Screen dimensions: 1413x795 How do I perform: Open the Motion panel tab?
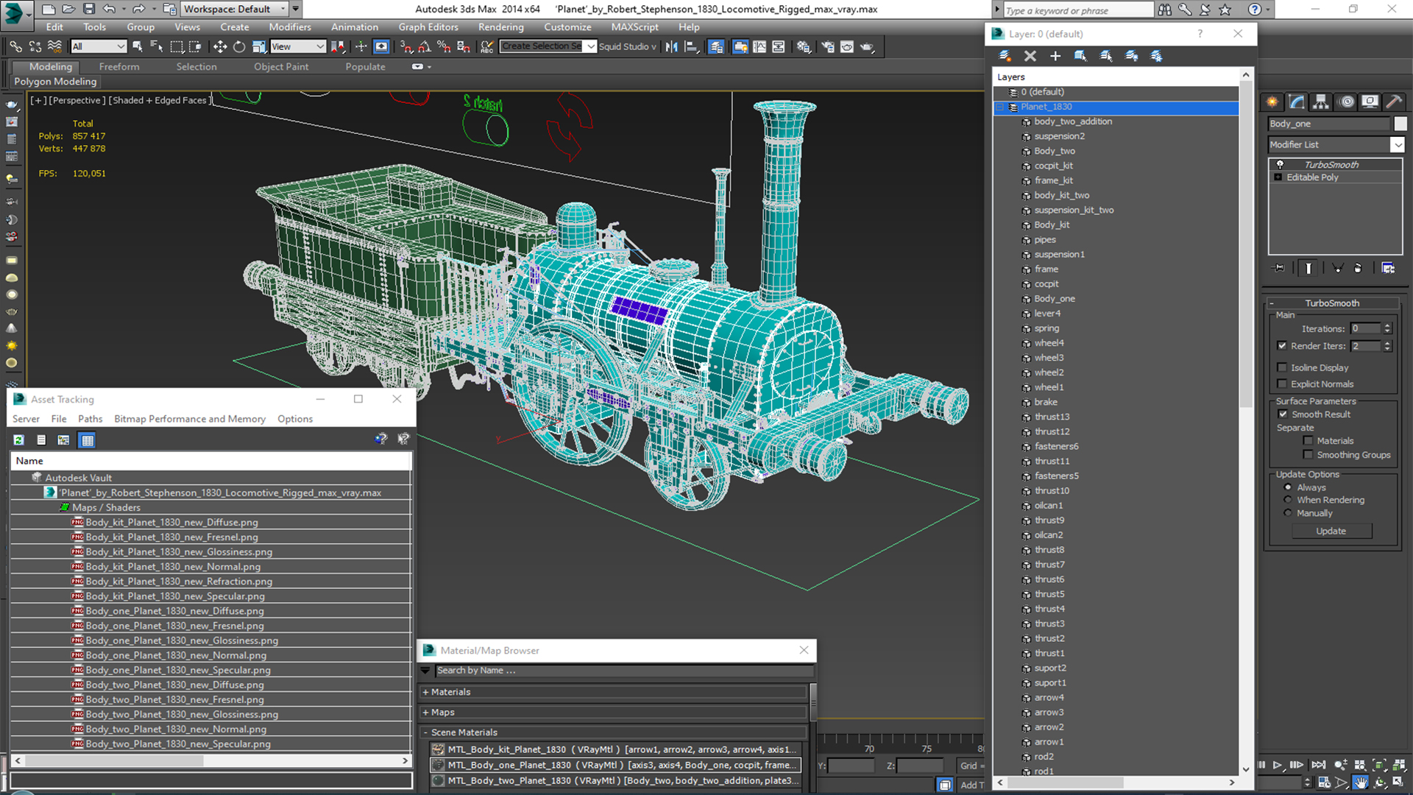[x=1346, y=102]
